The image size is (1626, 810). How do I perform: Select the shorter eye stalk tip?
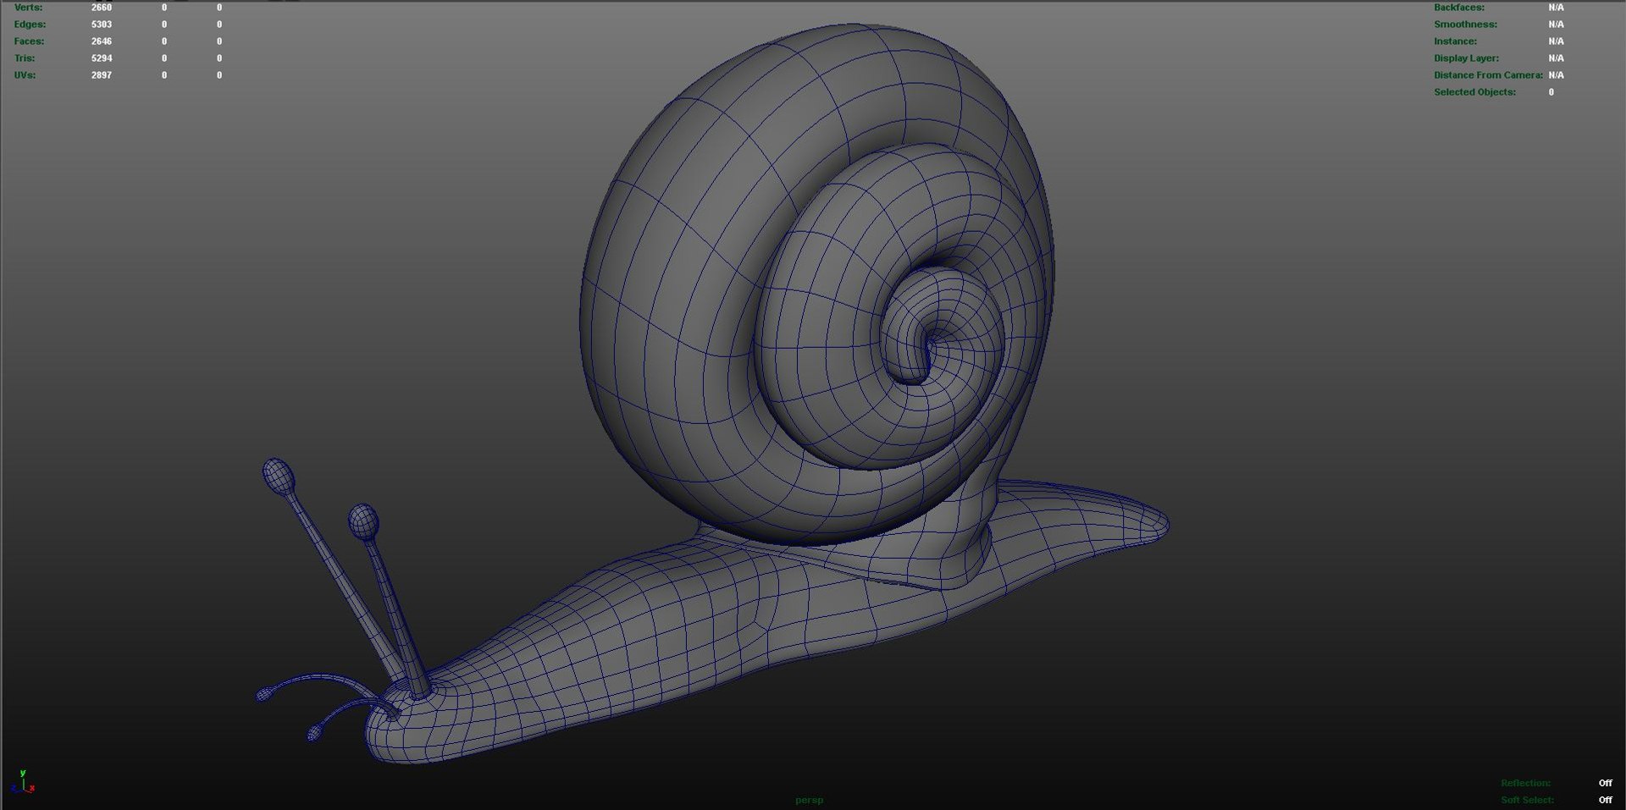363,521
